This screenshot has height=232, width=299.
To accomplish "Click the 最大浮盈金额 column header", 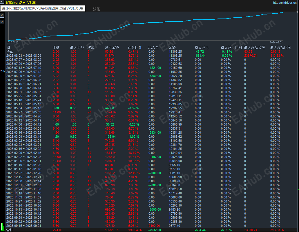I will pyautogui.click(x=254, y=47).
